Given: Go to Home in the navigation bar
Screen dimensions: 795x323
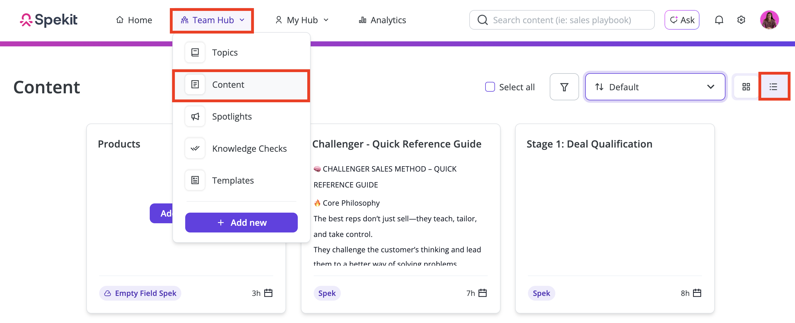Looking at the screenshot, I should click(x=134, y=20).
